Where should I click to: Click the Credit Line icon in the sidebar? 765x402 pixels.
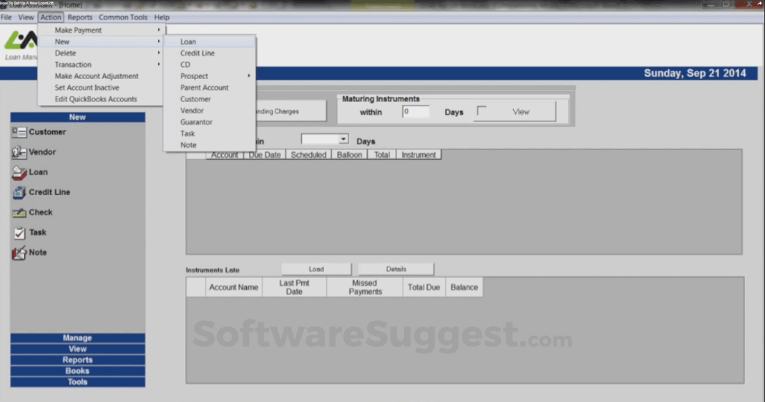(x=19, y=192)
